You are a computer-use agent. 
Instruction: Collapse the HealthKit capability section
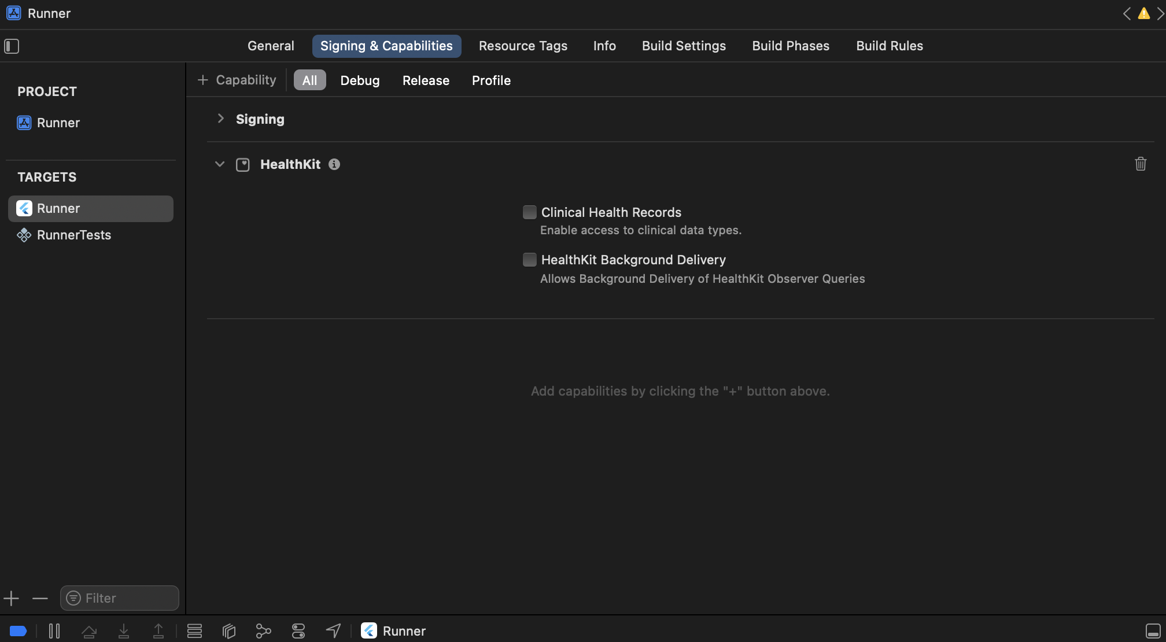coord(220,164)
